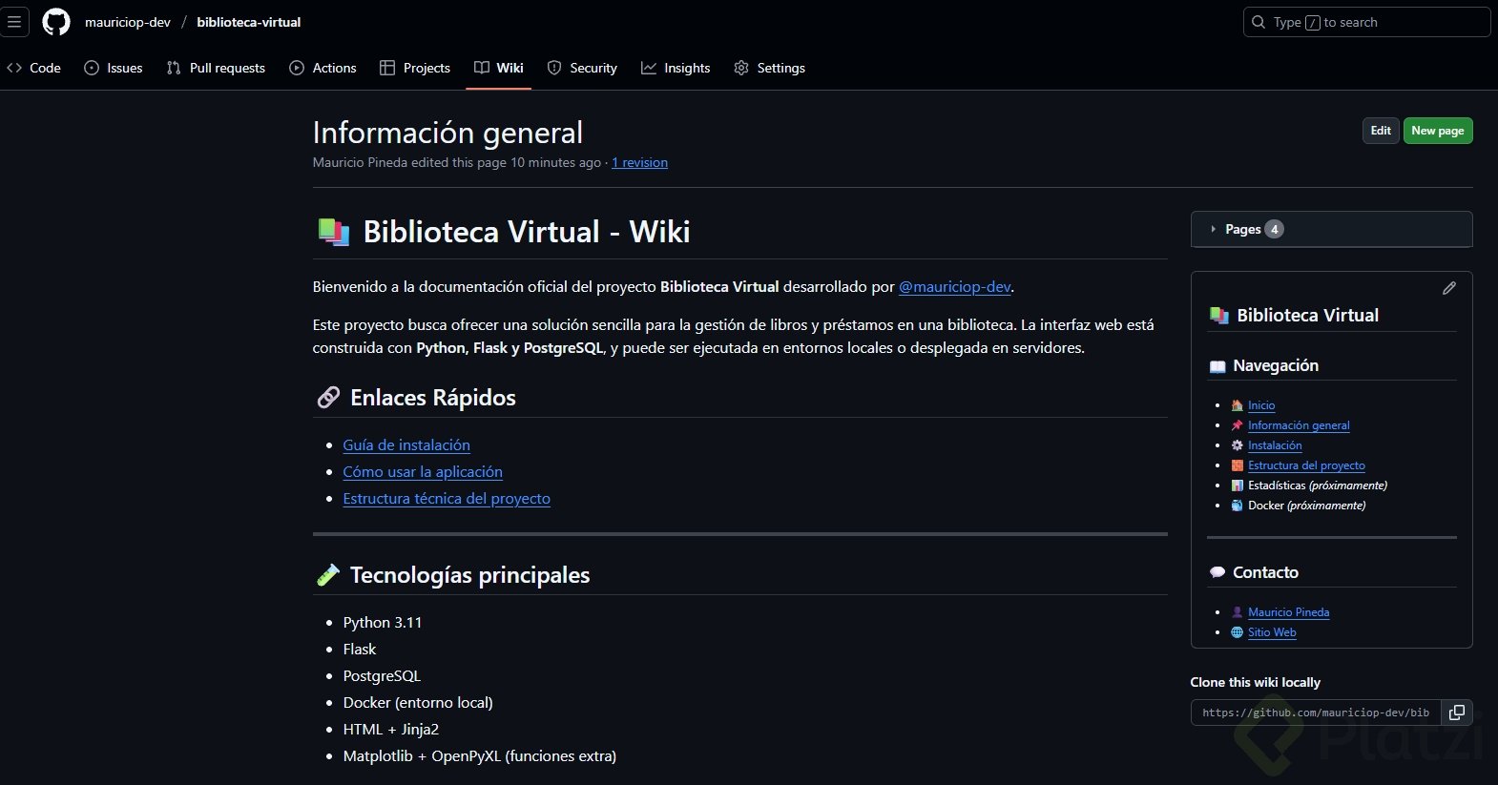Screen dimensions: 1498x785
Task: Open the biblioteca-virtual repository link
Action: 249,22
